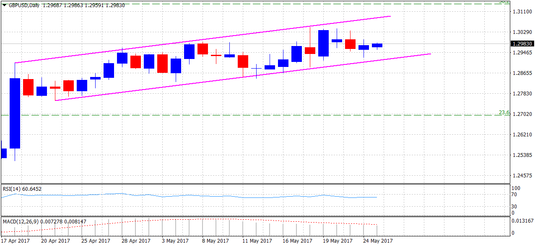Click the 11 May 2017 date label
The width and height of the screenshot is (535, 246).
click(x=257, y=241)
